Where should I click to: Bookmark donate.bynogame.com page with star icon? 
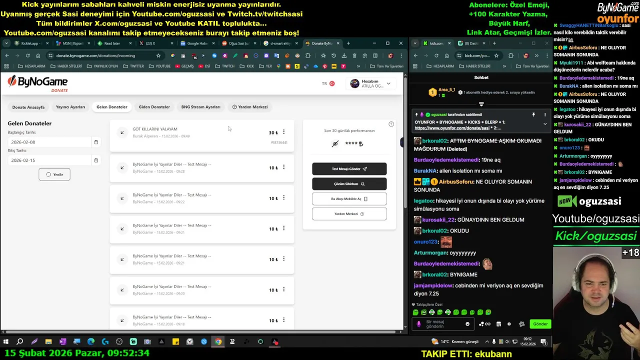click(x=158, y=55)
